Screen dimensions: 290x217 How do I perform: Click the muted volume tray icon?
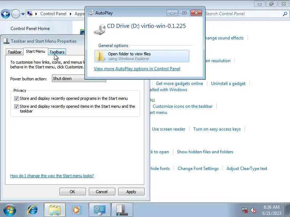(x=253, y=210)
